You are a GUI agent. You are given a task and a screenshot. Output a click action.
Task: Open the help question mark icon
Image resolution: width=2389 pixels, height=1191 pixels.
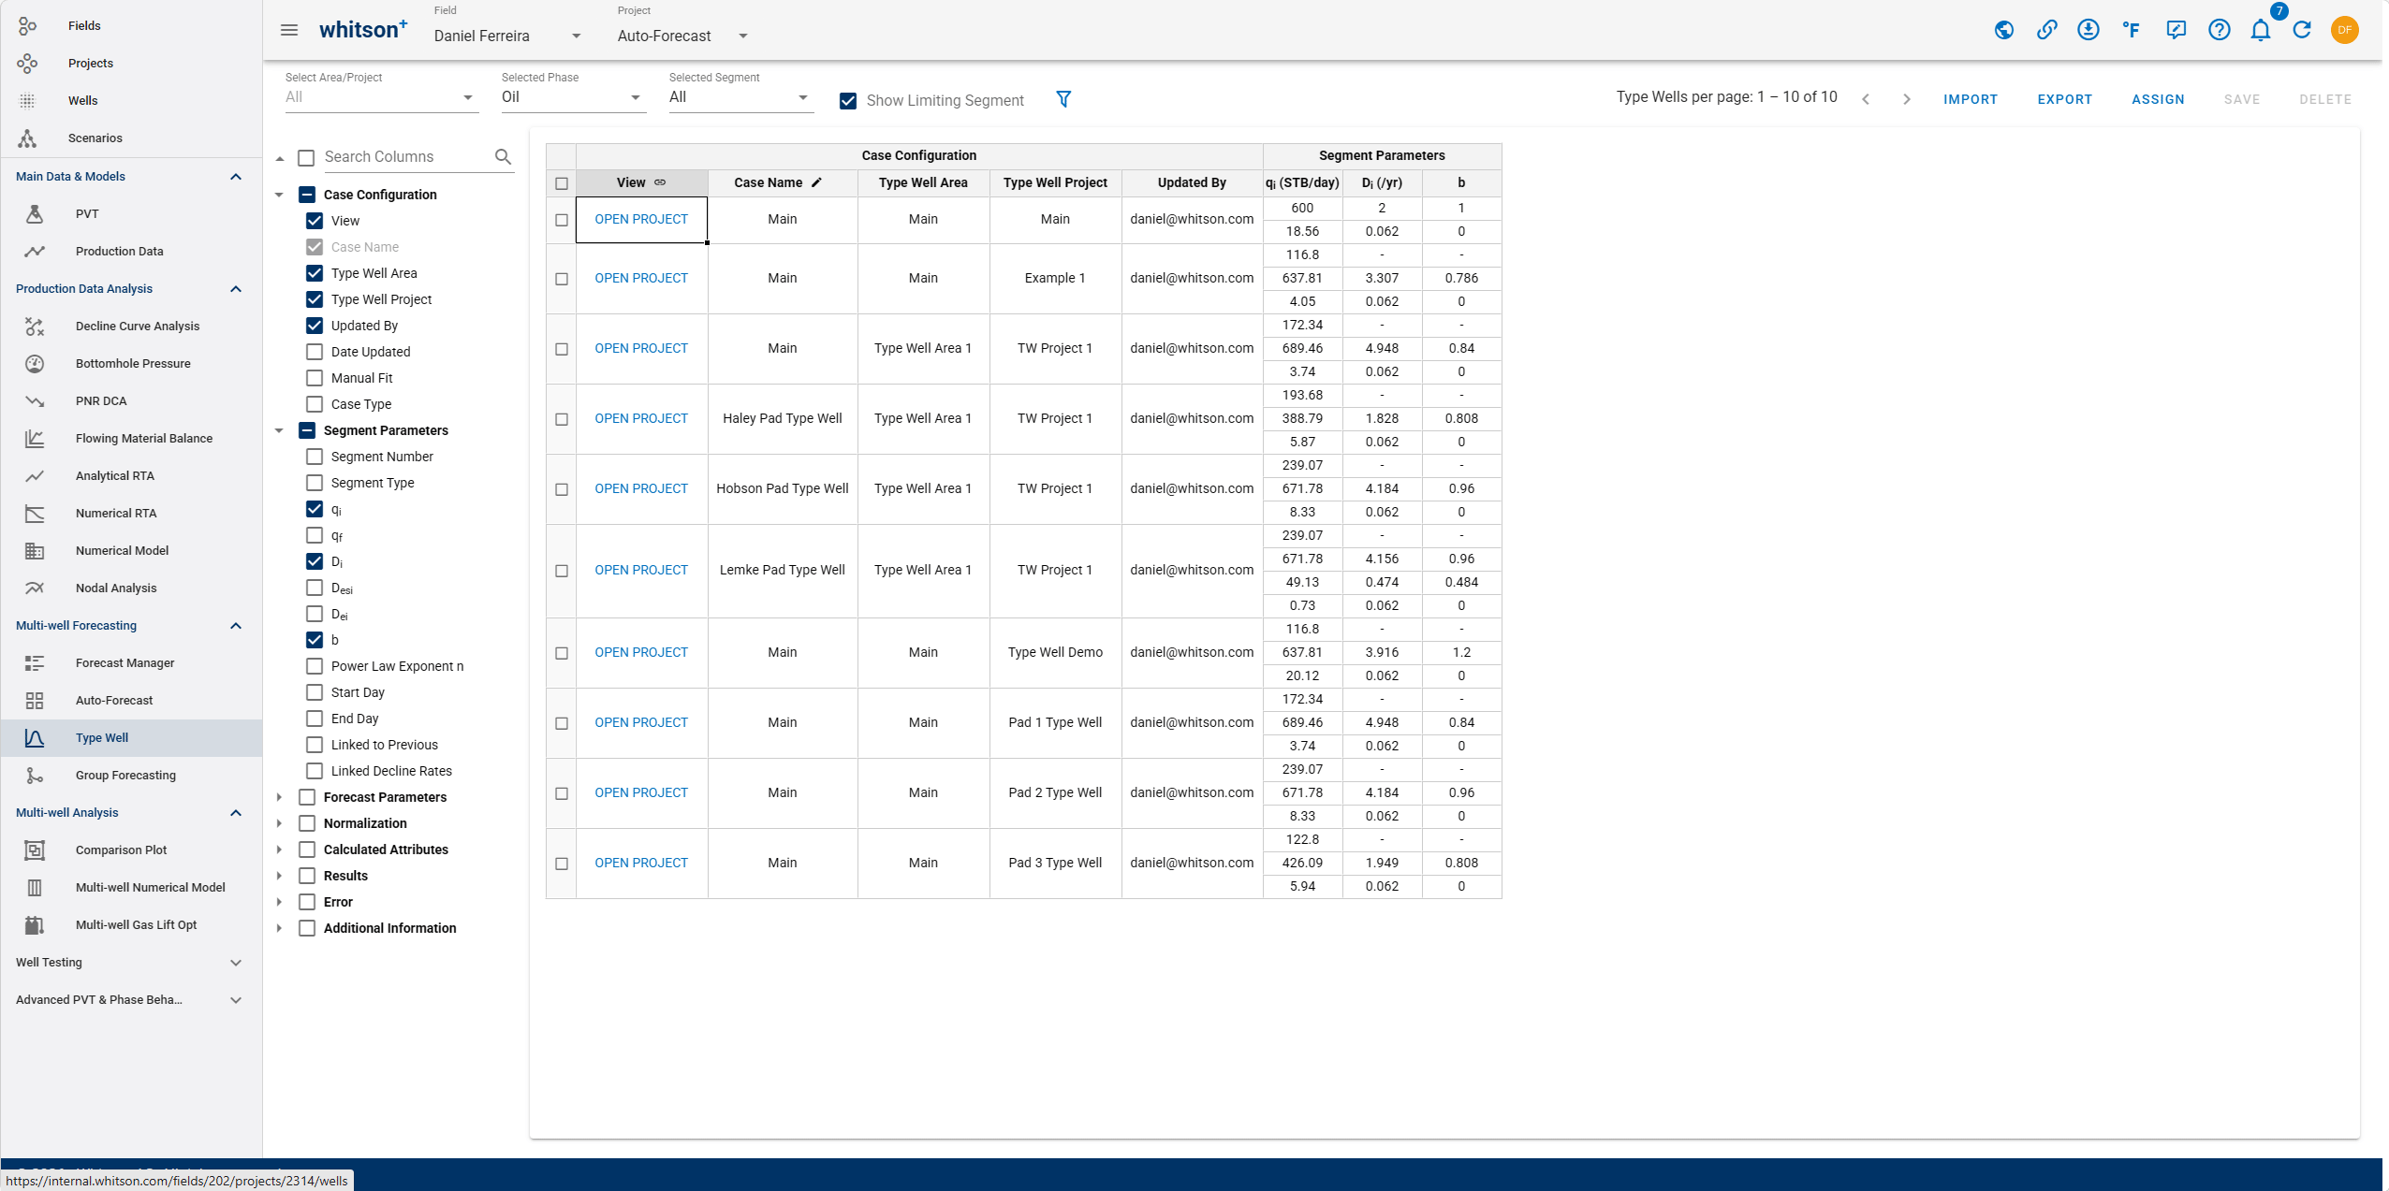pyautogui.click(x=2219, y=30)
